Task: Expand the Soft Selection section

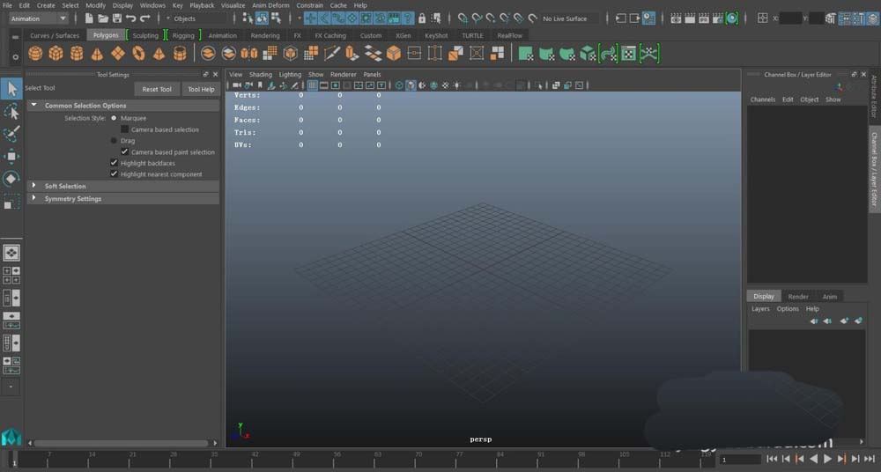Action: click(33, 186)
